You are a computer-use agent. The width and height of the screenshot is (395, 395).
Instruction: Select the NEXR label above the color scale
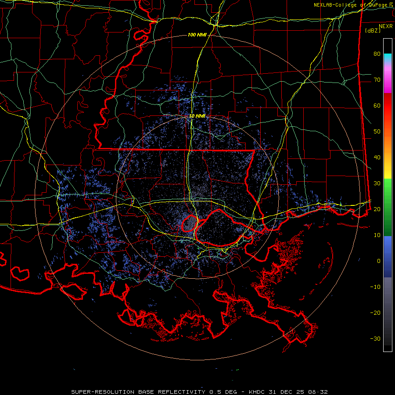(x=386, y=26)
